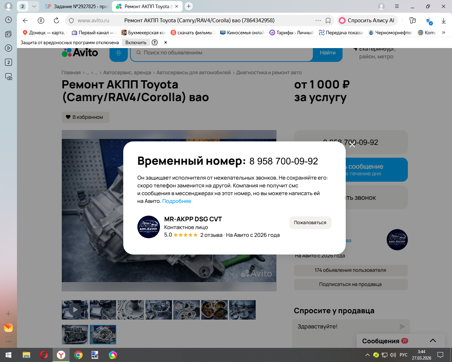Close the temporary number popup with the X
This screenshot has width=452, height=362.
click(x=352, y=145)
